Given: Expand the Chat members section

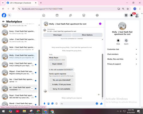Looking at the screenshot, I should (x=122, y=54).
